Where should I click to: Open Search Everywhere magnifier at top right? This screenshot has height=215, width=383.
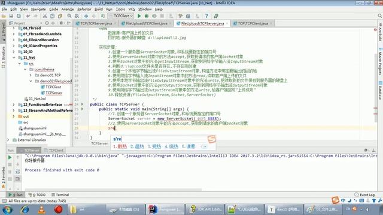pos(380,16)
